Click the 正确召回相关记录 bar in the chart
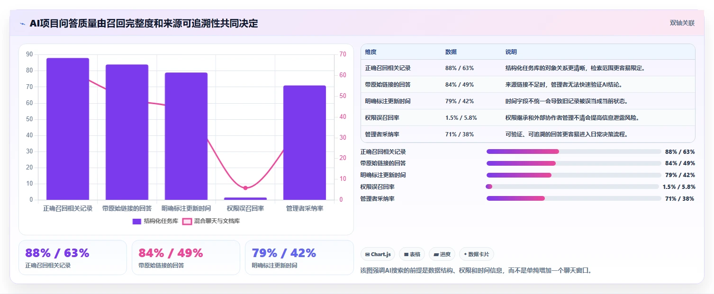This screenshot has width=714, height=294. 68,129
